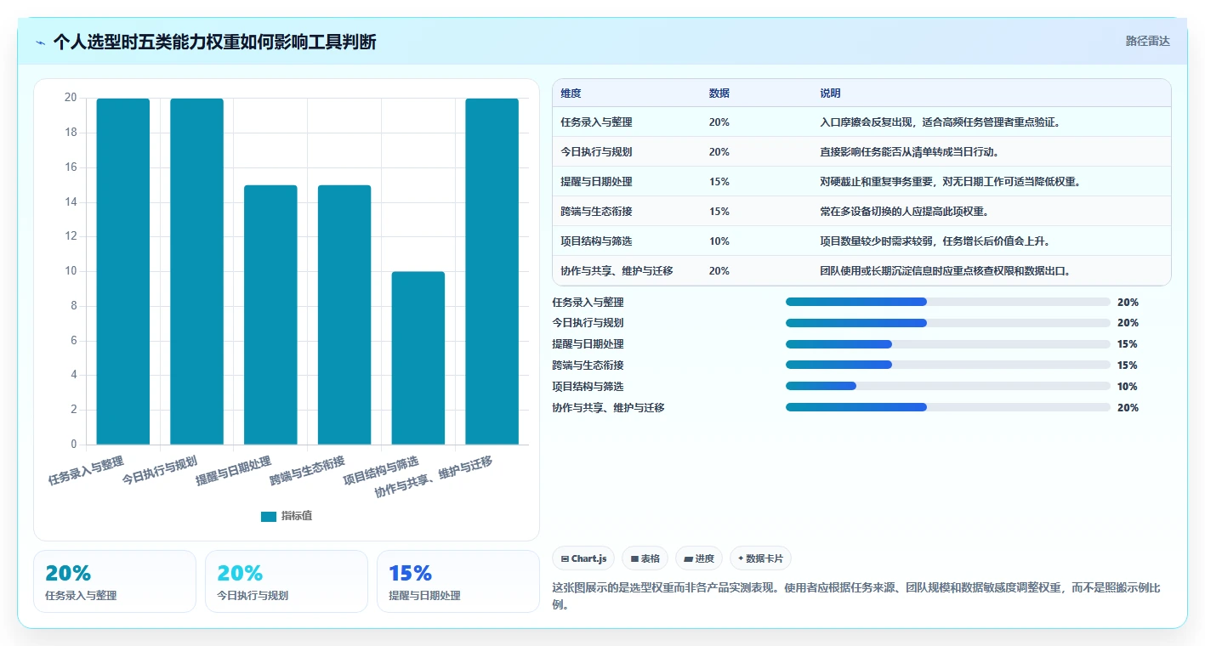Click the 协作与共享、维护与迁移 progress bar
This screenshot has width=1205, height=646.
(x=948, y=407)
